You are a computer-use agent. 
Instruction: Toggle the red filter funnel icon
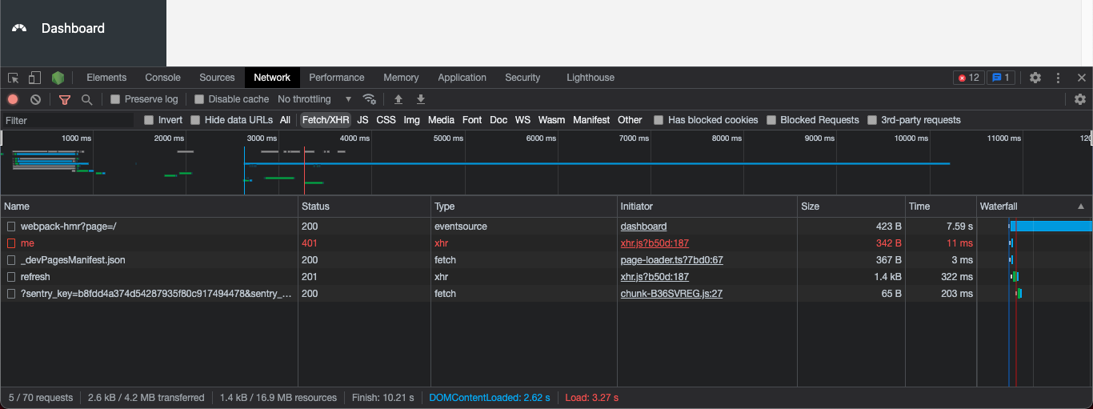[65, 99]
